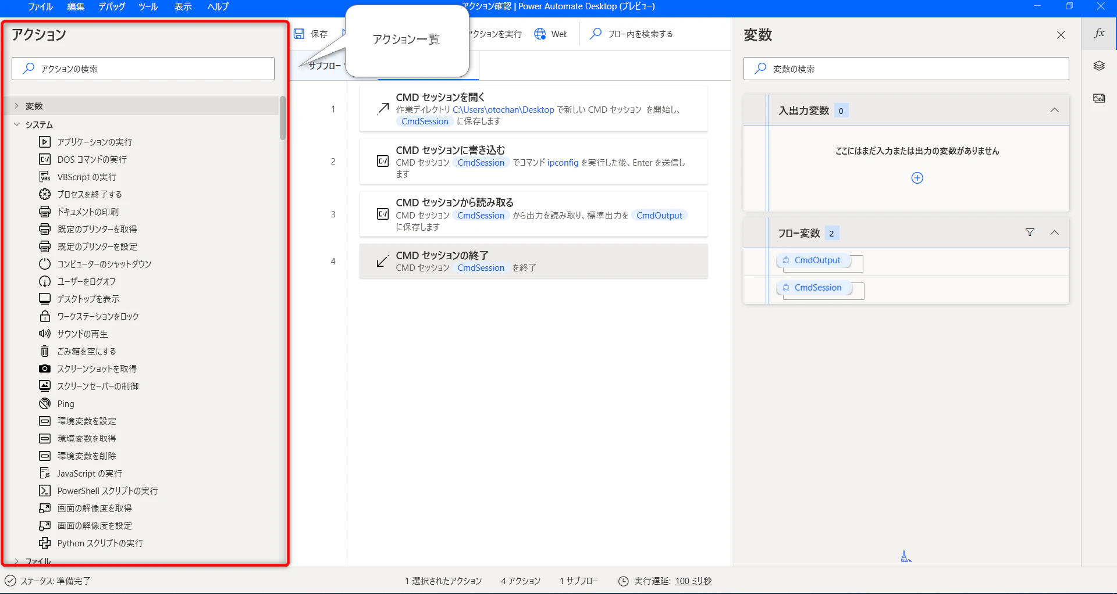1117x594 pixels.
Task: Click the アクションの検索 search box
Action: [143, 69]
